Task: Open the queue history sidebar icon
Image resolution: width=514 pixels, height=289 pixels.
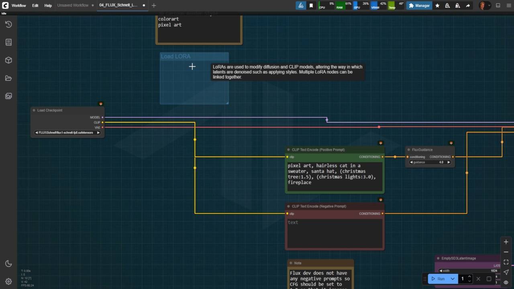Action: pyautogui.click(x=8, y=24)
